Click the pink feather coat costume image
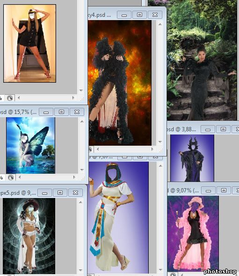The width and height of the screenshot is (239, 276). 193,234
